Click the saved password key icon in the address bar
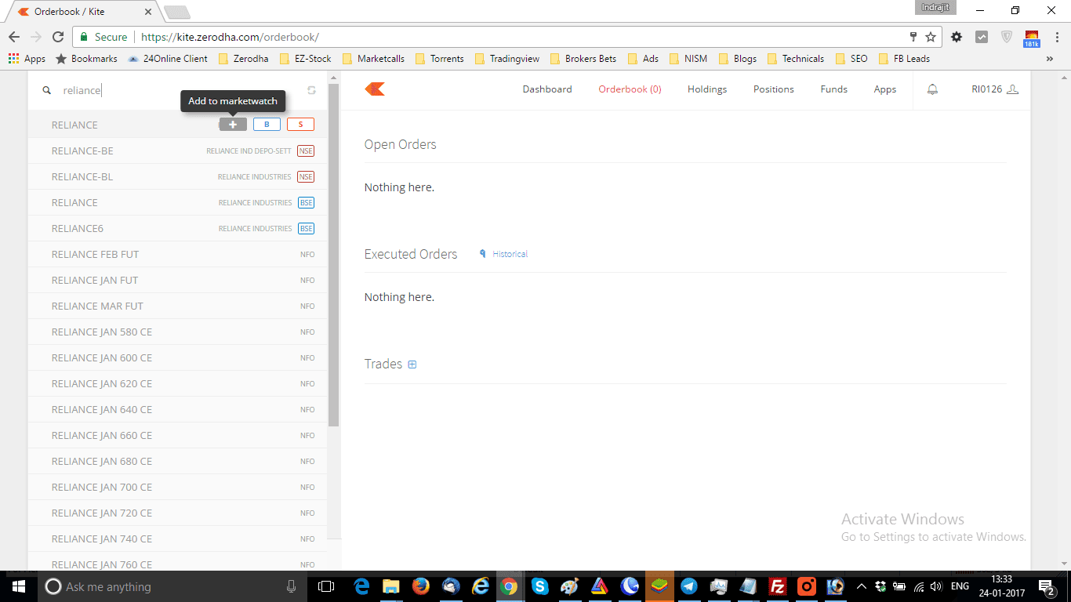1071x602 pixels. point(913,37)
